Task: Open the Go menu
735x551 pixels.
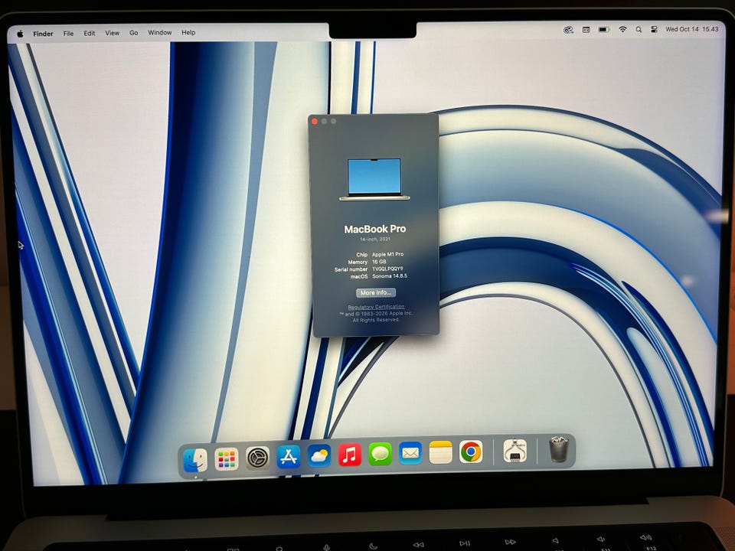Action: (133, 33)
